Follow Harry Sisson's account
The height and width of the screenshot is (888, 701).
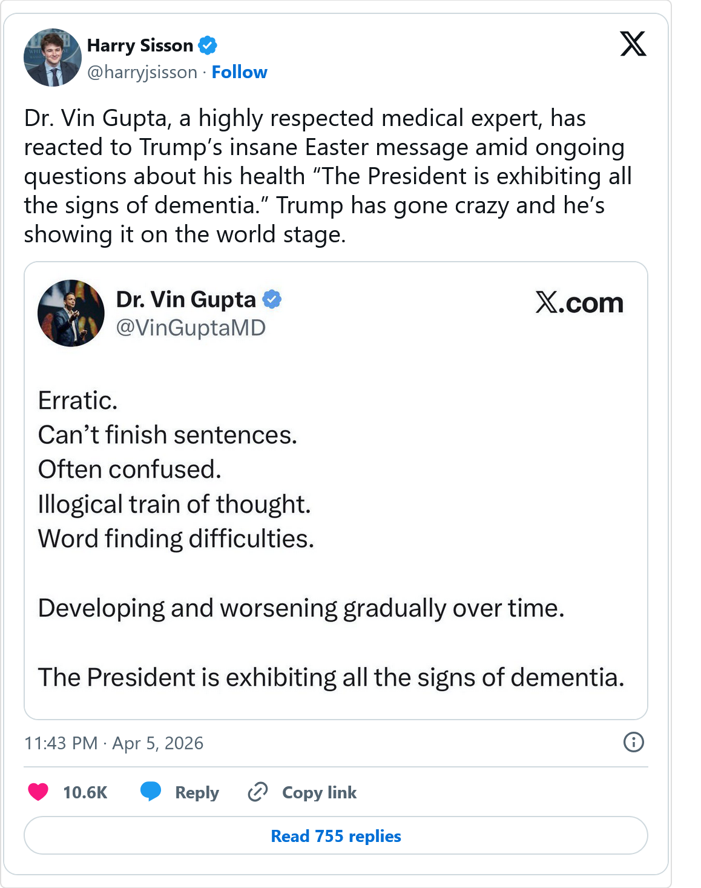239,72
